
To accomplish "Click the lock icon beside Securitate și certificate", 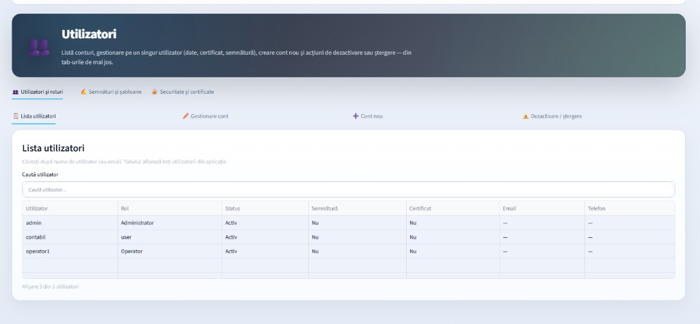I will [154, 92].
